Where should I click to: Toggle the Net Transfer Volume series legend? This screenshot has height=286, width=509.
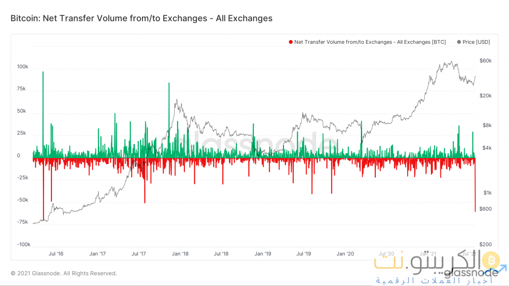(370, 42)
